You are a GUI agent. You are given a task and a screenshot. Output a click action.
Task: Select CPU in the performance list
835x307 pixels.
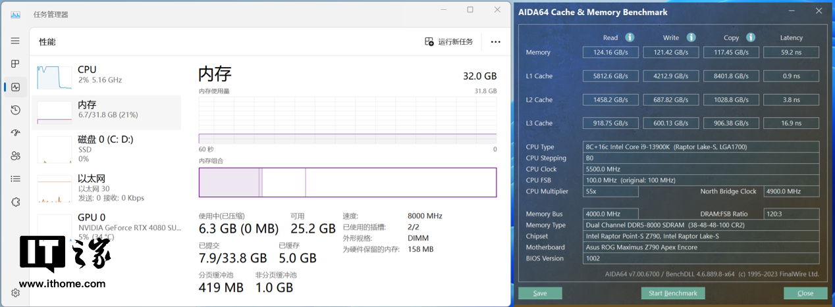click(106, 75)
